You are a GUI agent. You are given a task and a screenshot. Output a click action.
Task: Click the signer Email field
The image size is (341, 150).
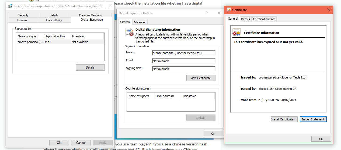pos(184,61)
